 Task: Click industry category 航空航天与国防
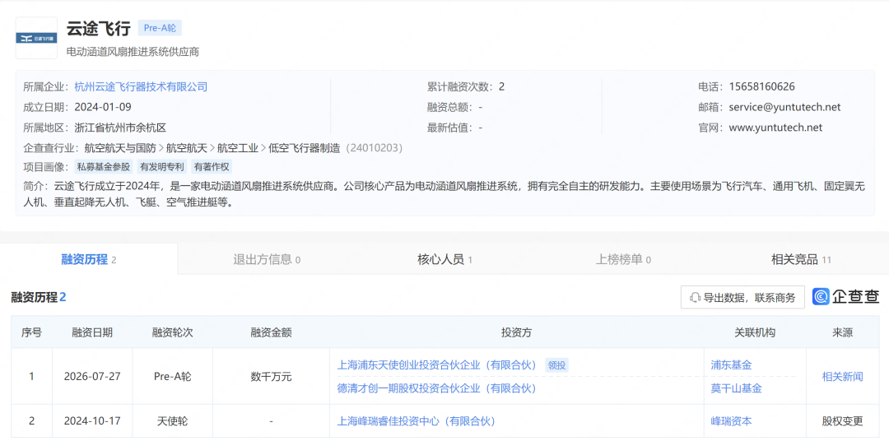tap(120, 148)
